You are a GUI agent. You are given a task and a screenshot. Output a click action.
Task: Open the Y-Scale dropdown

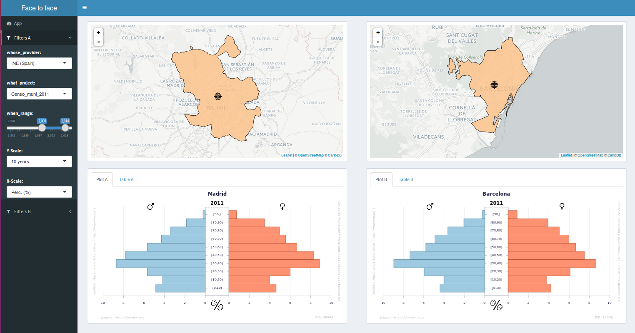[x=39, y=162]
